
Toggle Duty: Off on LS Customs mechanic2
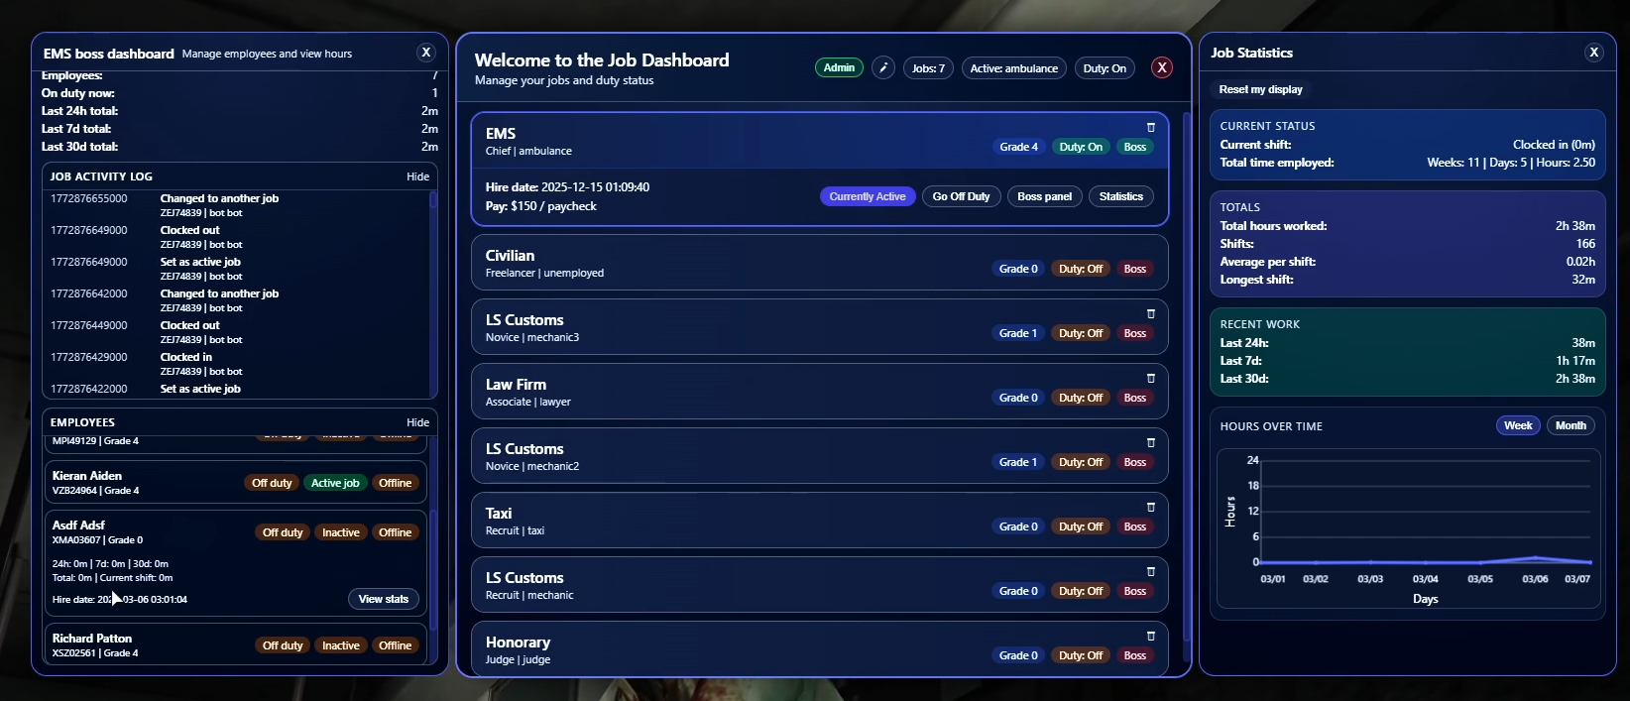(x=1081, y=462)
